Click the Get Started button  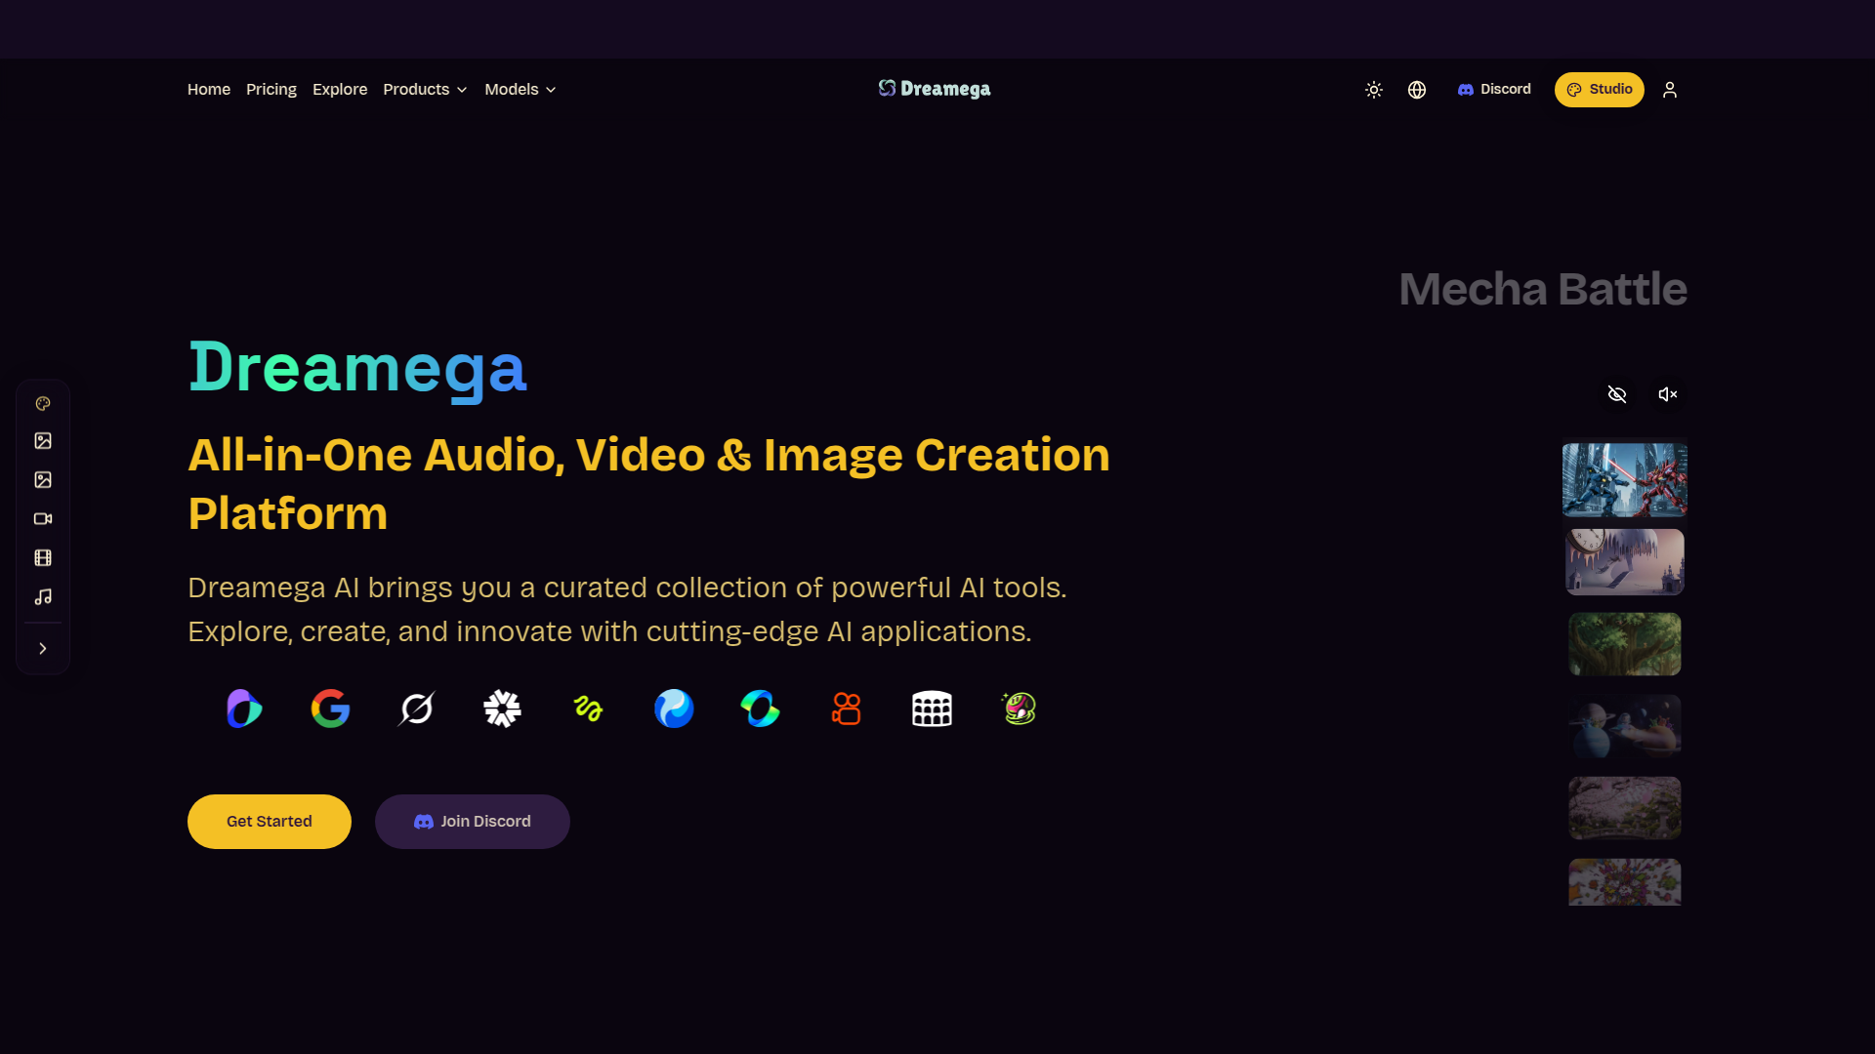270,822
